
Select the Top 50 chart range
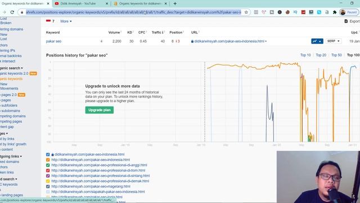(336, 55)
